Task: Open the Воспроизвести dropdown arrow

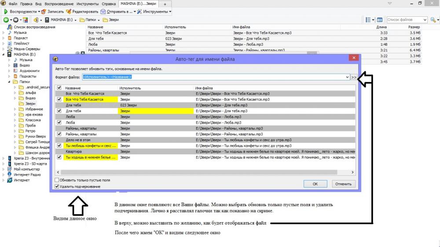Action: coord(39,12)
